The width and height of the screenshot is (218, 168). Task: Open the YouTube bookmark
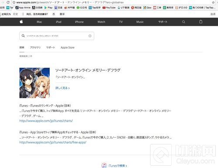pyautogui.click(x=109, y=7)
